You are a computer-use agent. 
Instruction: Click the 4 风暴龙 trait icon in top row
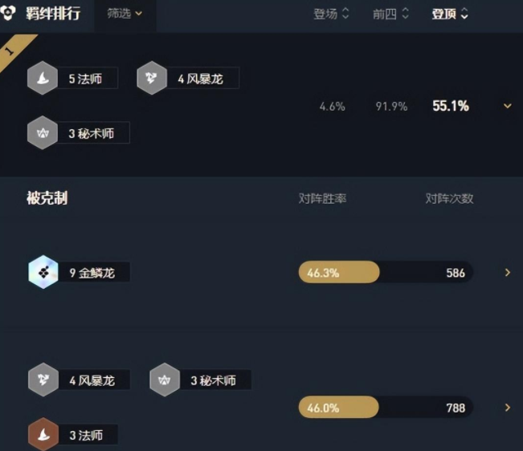pyautogui.click(x=152, y=79)
